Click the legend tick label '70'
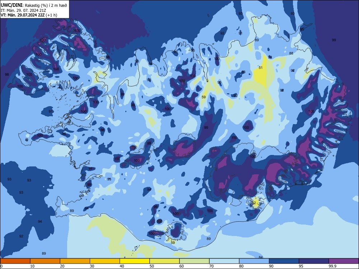The height and width of the screenshot is (269, 359). (211, 266)
